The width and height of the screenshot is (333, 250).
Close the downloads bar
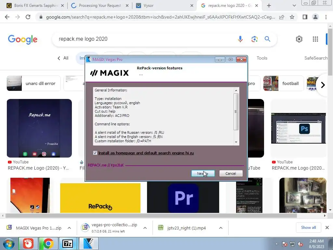327,228
